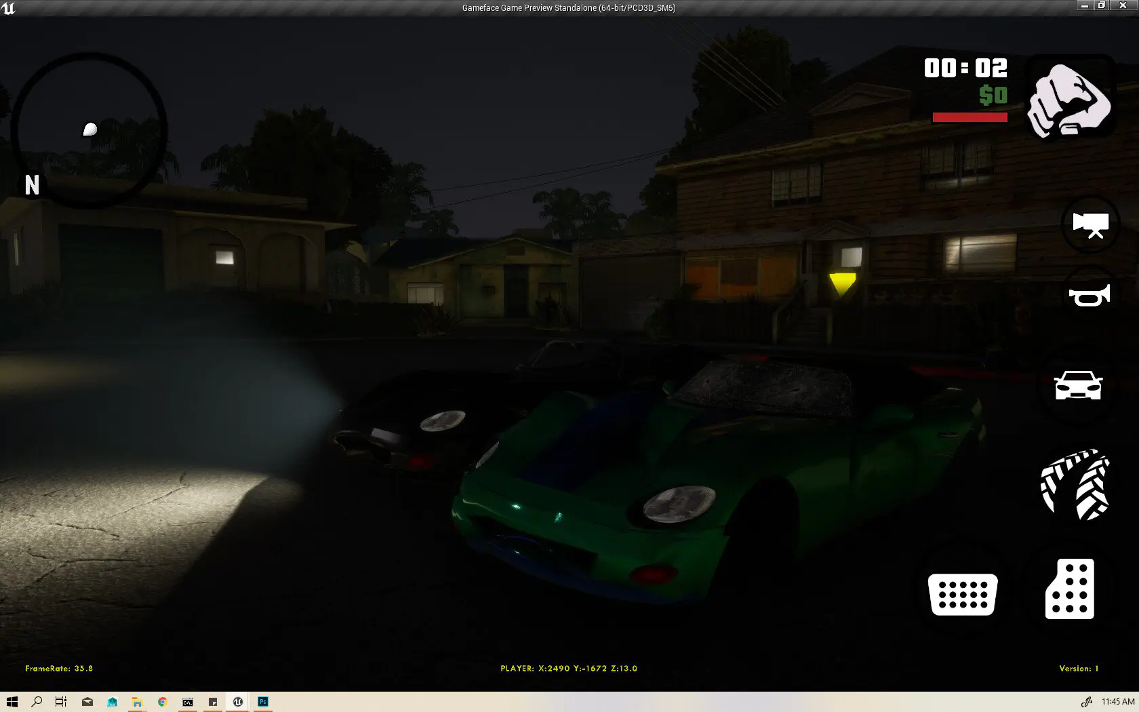
Task: Switch to Unreal Engine in taskbar
Action: [238, 702]
